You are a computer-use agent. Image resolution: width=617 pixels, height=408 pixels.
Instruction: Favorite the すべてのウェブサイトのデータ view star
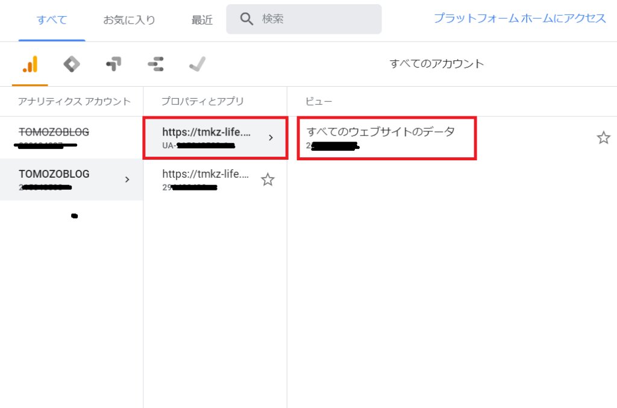click(x=603, y=137)
